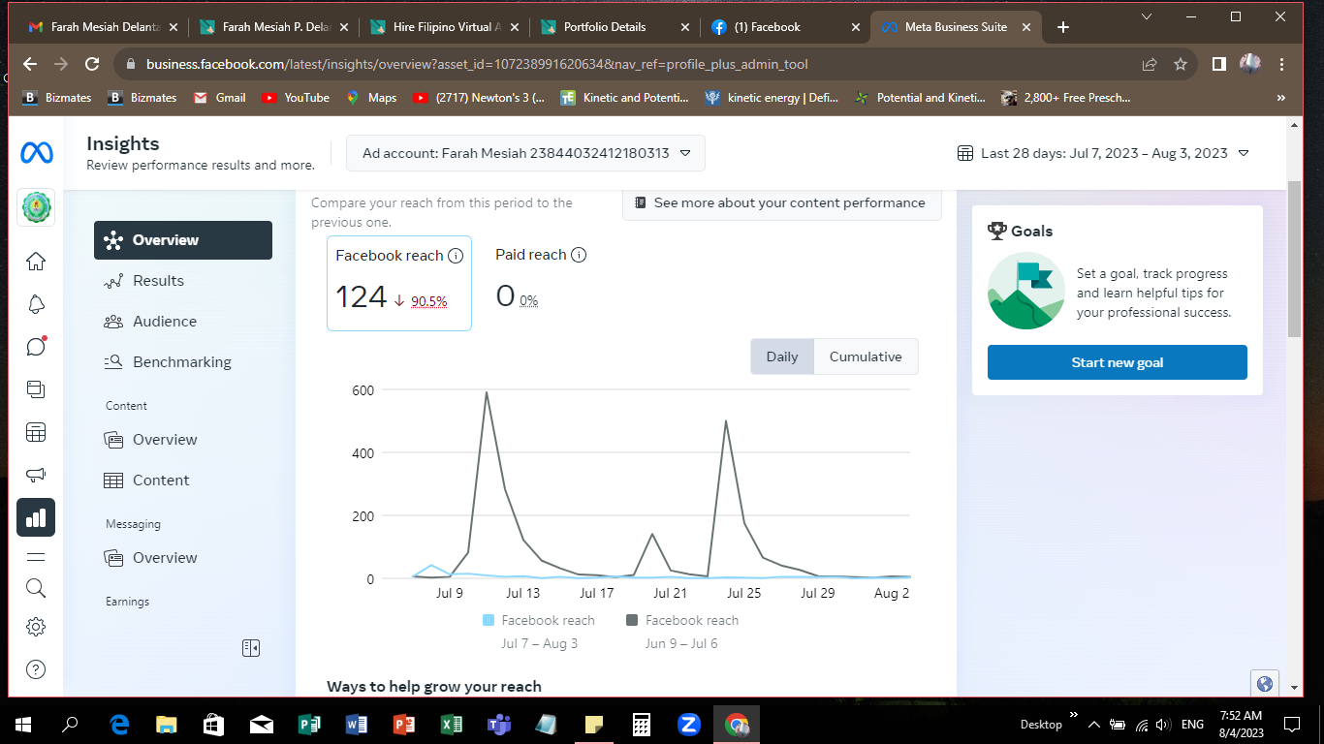1324x744 pixels.
Task: Launch Calculator from the taskbar
Action: pos(641,724)
